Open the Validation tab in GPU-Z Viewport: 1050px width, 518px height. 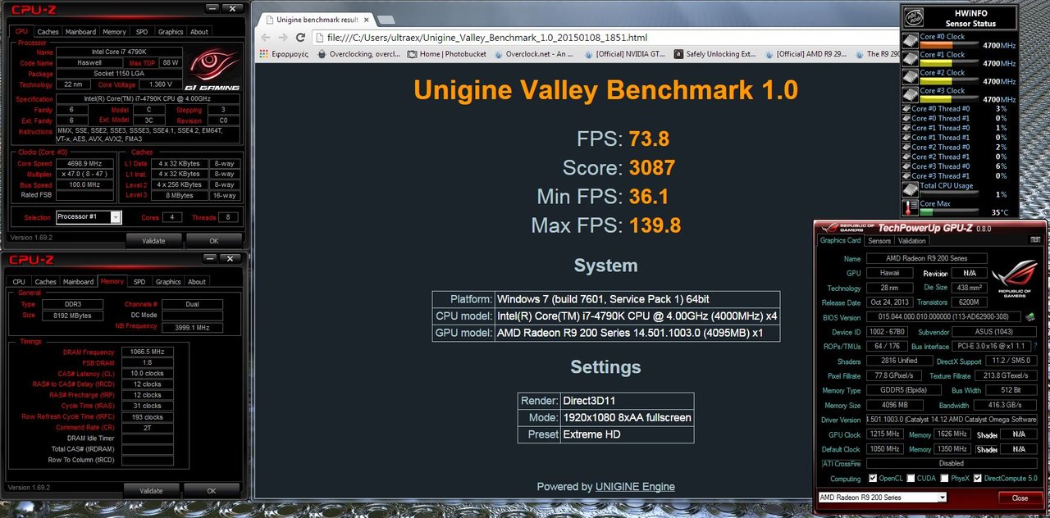pos(911,241)
